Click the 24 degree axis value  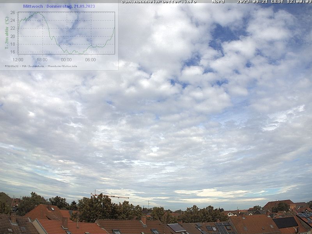coord(12,20)
